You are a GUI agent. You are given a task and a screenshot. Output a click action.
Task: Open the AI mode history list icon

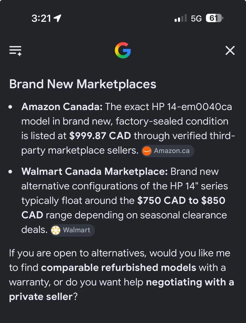coord(16,51)
